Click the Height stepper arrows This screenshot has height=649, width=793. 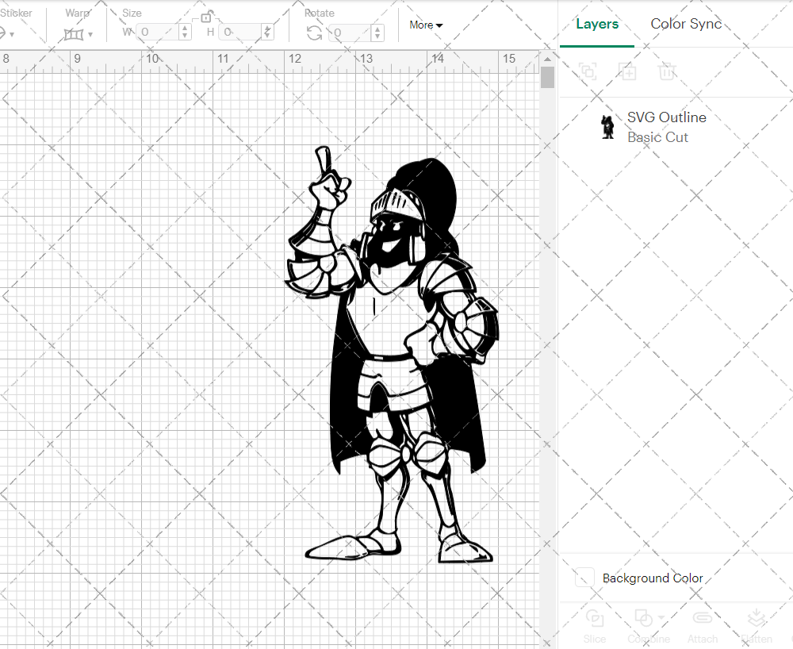click(267, 33)
